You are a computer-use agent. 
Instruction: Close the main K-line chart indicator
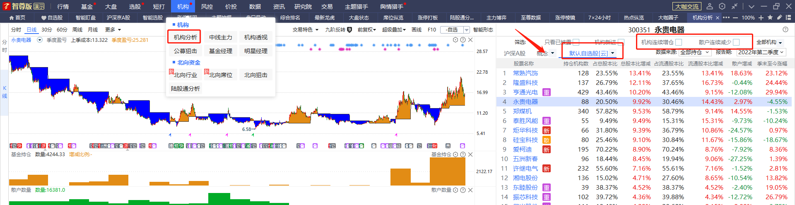470,40
